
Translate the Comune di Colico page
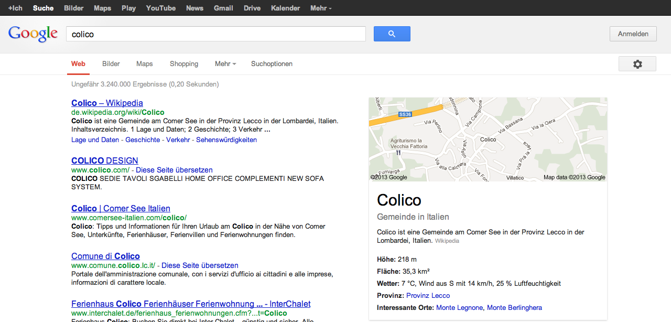coord(200,266)
